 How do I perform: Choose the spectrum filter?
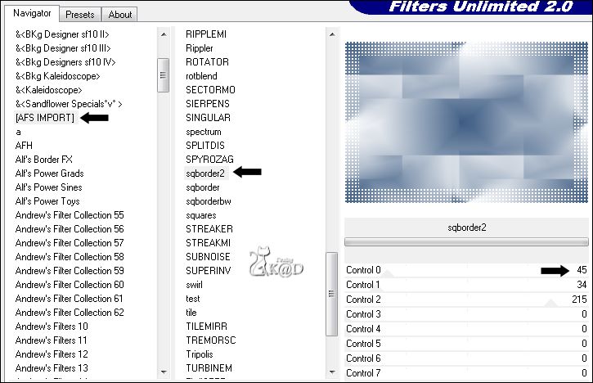click(204, 132)
